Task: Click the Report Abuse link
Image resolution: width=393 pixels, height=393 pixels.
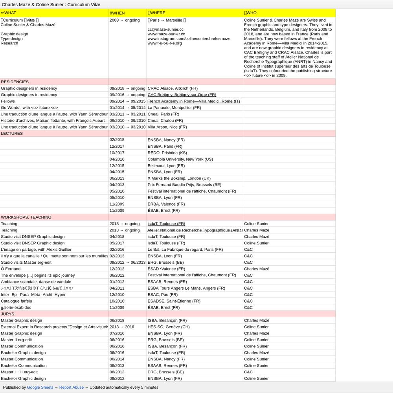Action: (x=72, y=387)
